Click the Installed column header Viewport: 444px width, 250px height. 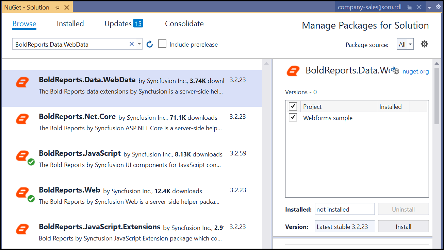coord(393,106)
